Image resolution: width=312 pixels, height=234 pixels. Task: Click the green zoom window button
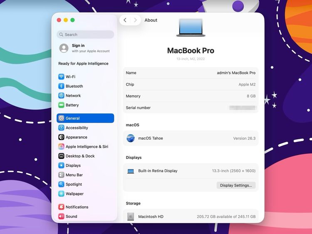73,20
